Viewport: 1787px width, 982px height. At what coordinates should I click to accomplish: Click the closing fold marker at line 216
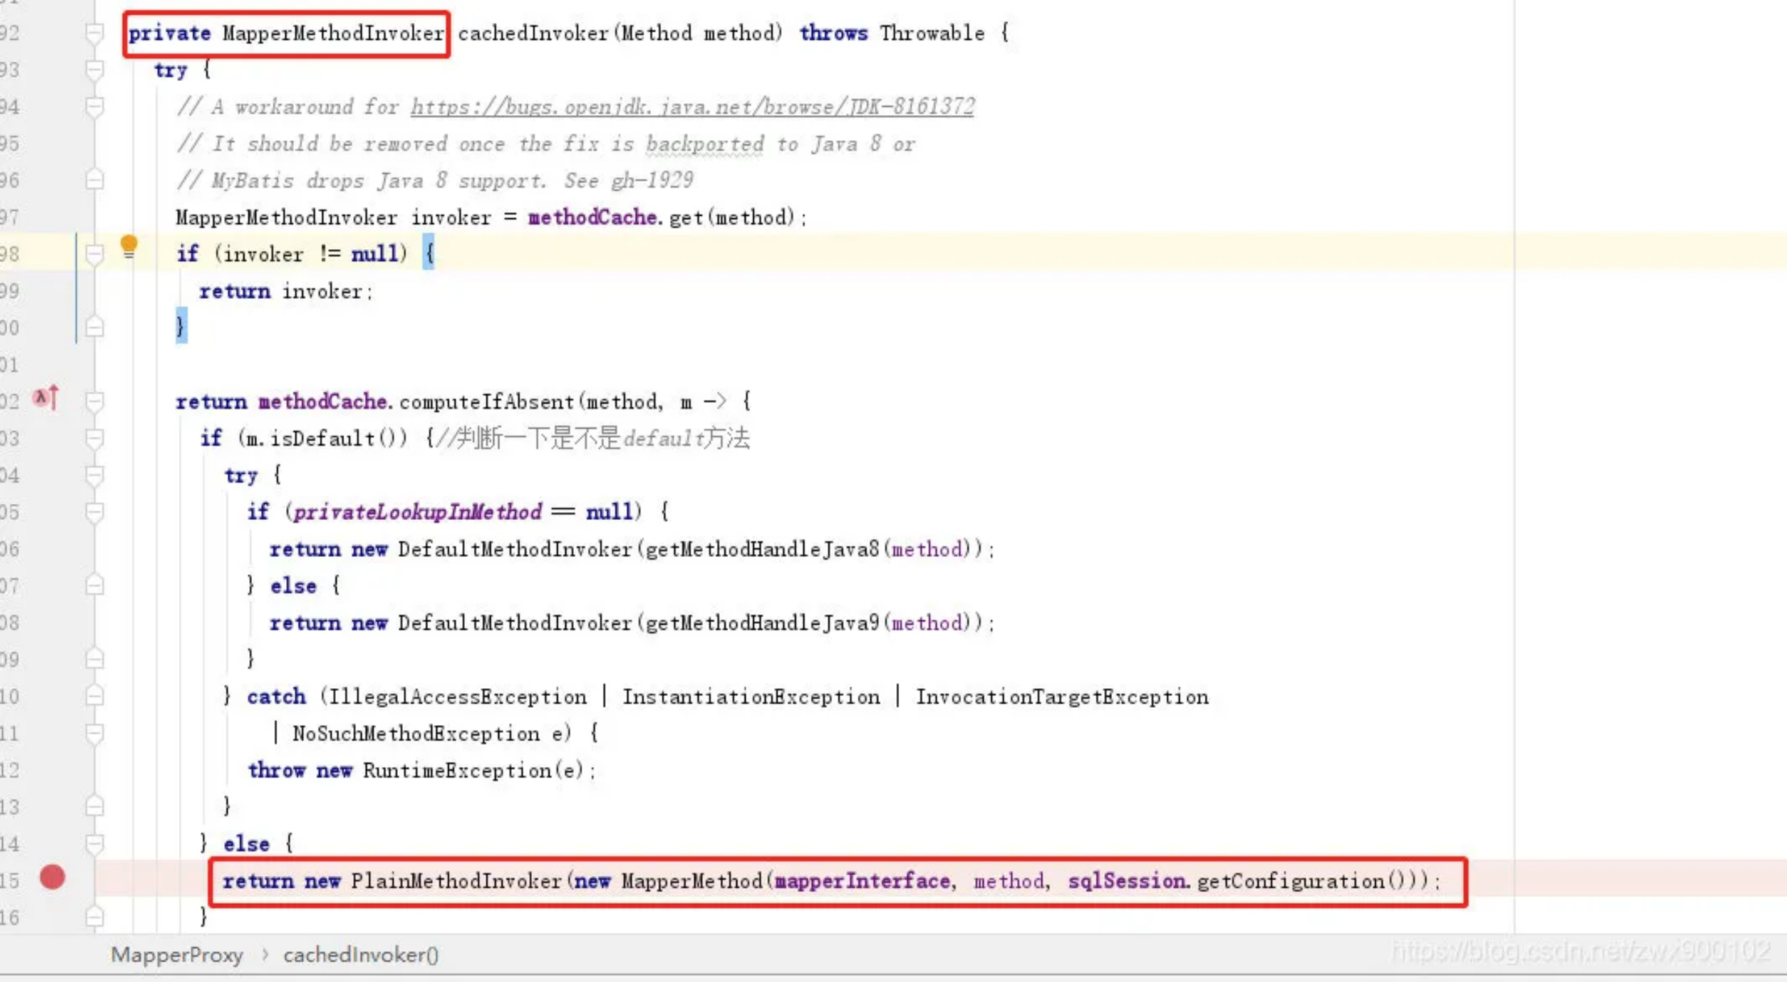point(96,916)
